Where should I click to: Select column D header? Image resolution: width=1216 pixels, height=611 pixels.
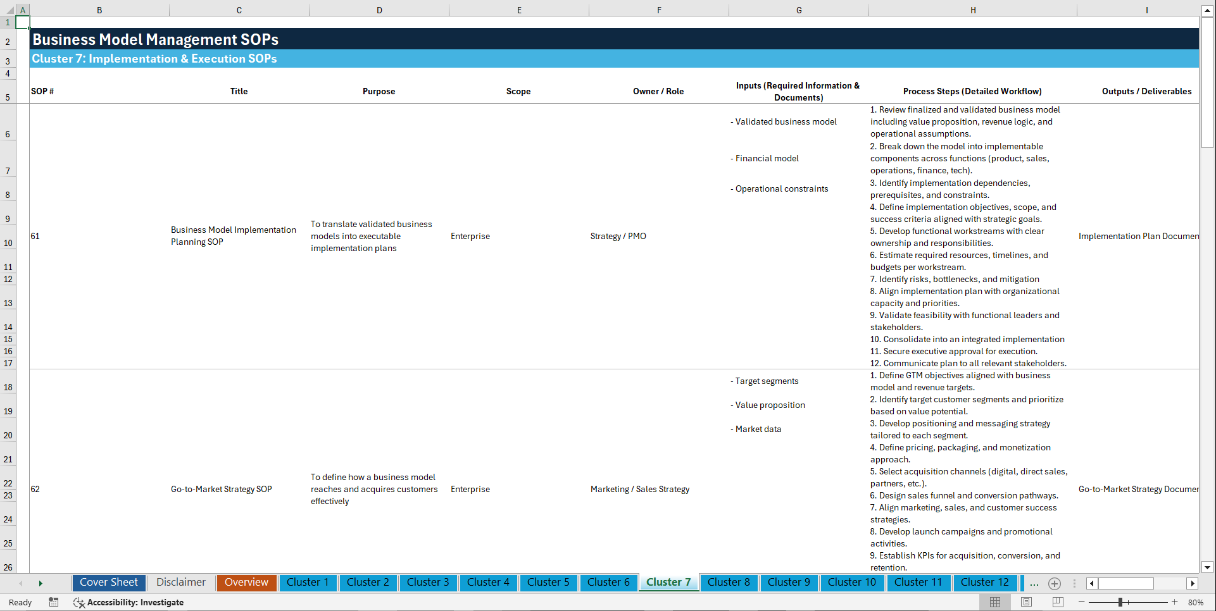tap(379, 10)
